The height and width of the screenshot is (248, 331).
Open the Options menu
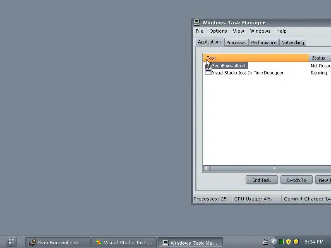[x=218, y=31]
